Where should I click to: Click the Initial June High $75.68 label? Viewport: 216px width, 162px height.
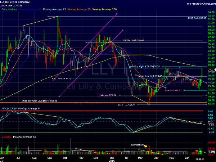(x=150, y=76)
